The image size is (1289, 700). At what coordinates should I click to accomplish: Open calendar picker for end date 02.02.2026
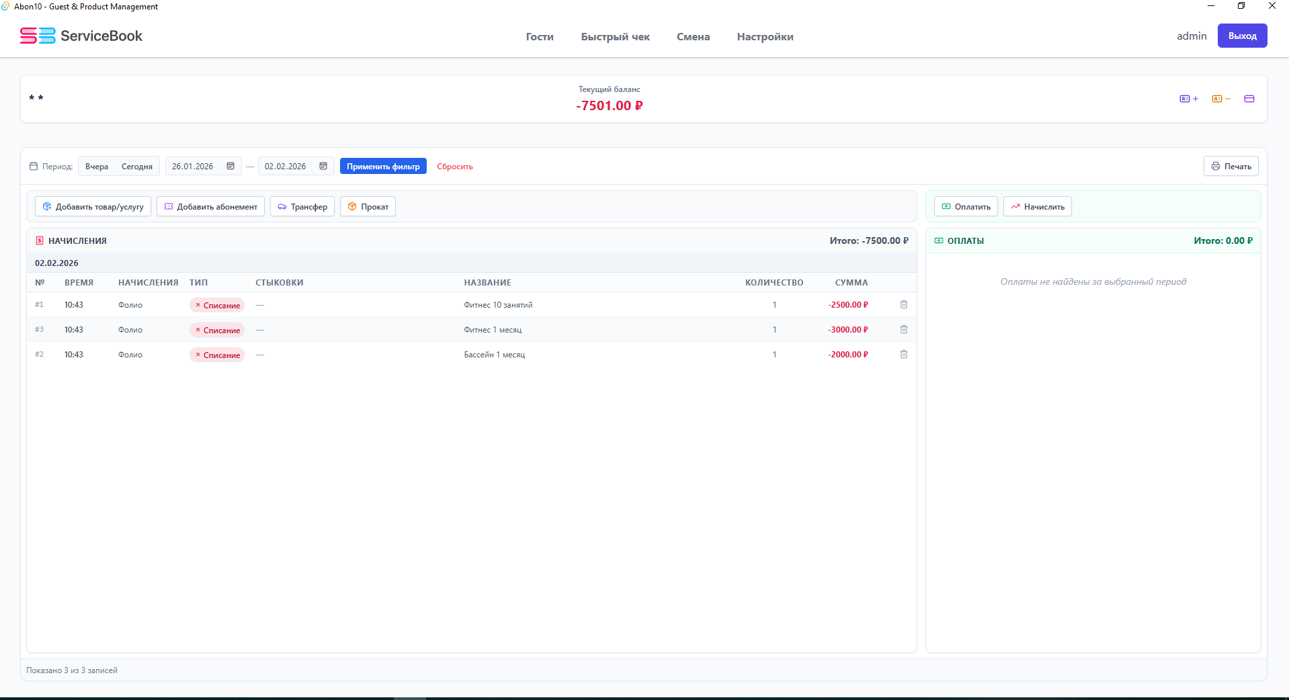[x=323, y=167]
